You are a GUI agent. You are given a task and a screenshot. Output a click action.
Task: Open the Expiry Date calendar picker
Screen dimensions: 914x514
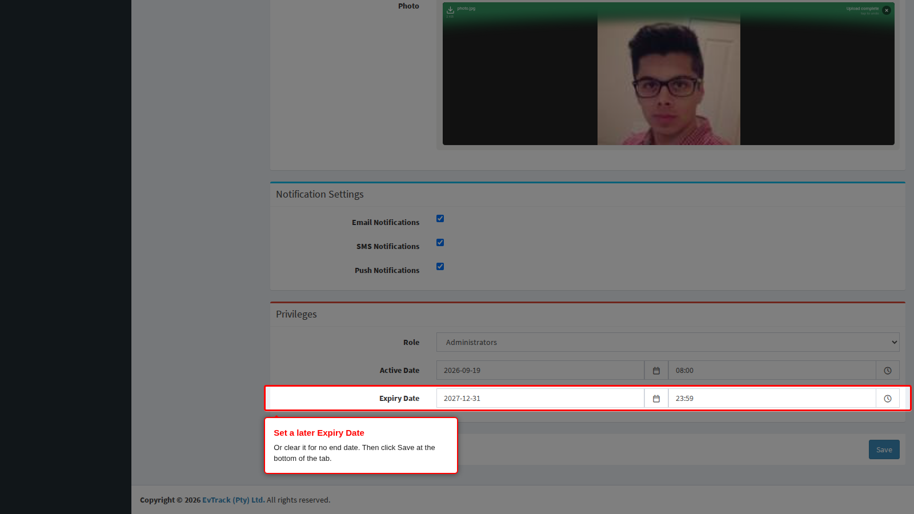(x=656, y=399)
